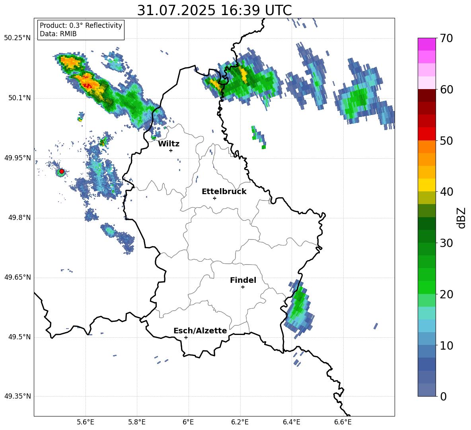471x430 pixels.
Task: Click the 5.6°E longitude tick label
Action: pyautogui.click(x=86, y=422)
